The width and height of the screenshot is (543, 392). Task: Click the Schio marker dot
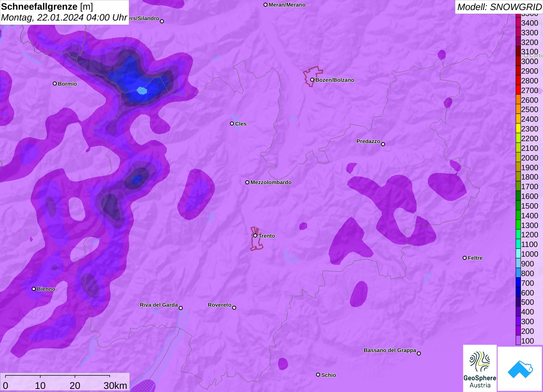(318, 375)
